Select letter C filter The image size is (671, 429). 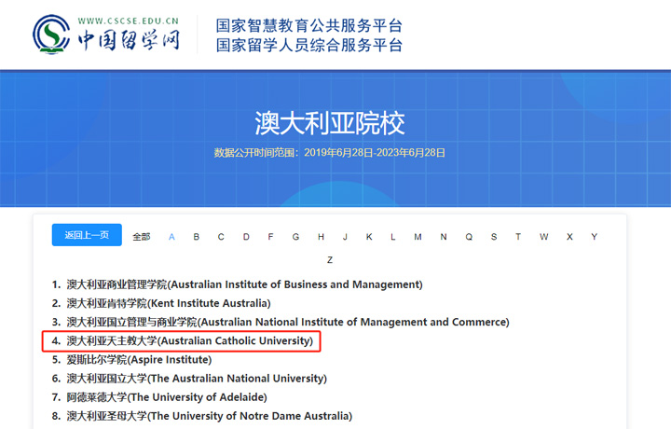click(x=221, y=237)
